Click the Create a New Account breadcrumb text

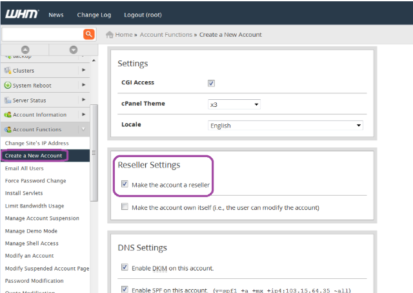click(230, 34)
